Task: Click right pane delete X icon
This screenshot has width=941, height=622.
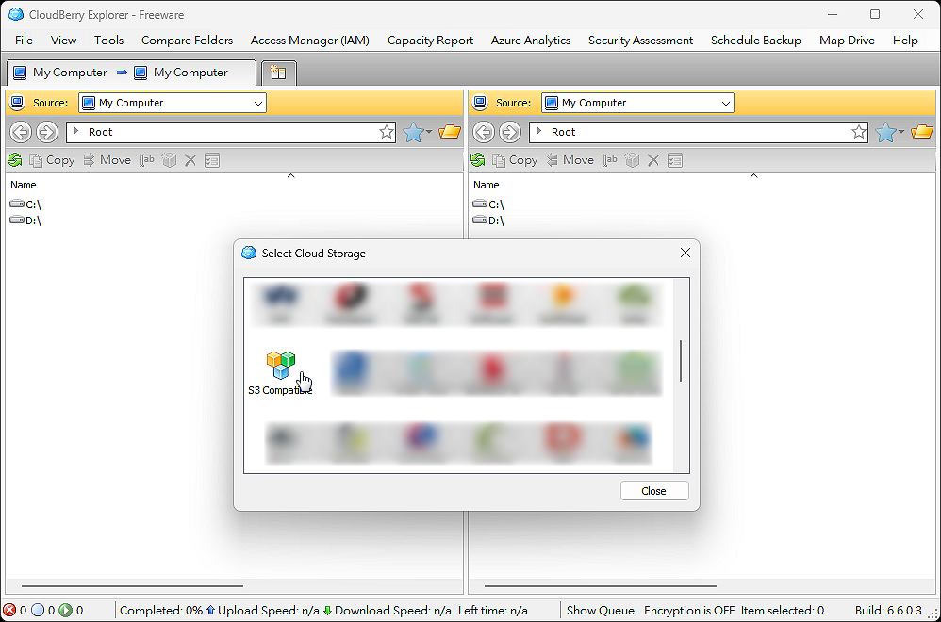Action: click(653, 160)
